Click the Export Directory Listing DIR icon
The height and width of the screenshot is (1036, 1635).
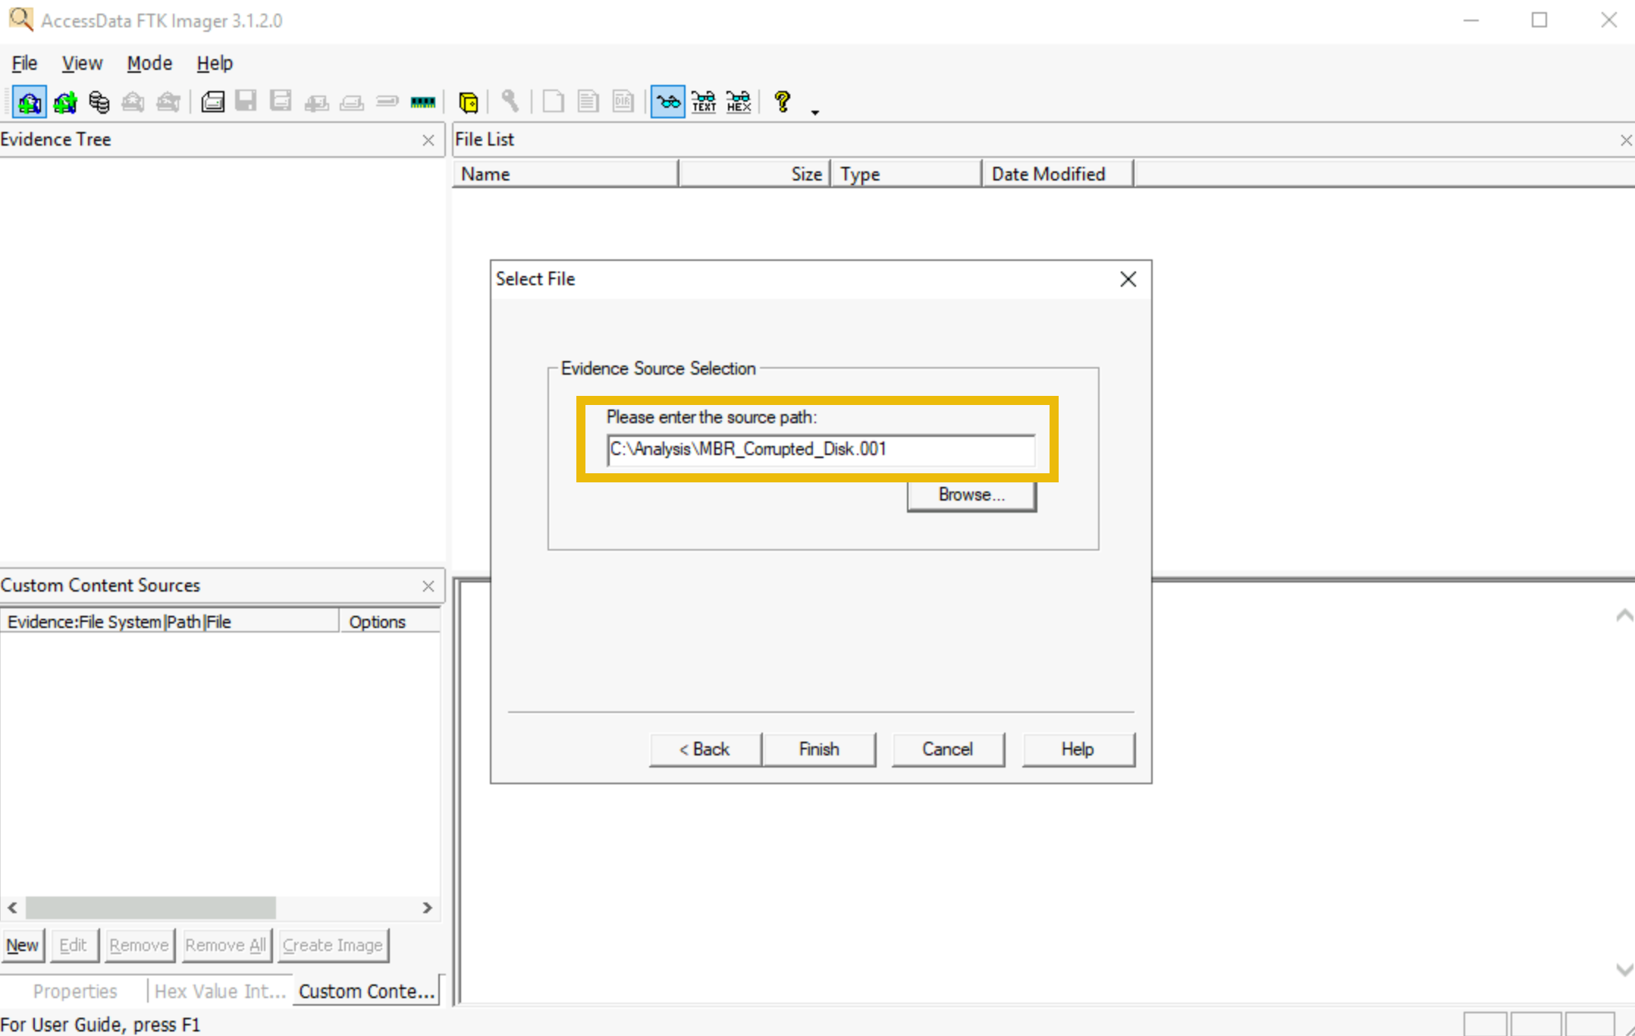tap(623, 102)
